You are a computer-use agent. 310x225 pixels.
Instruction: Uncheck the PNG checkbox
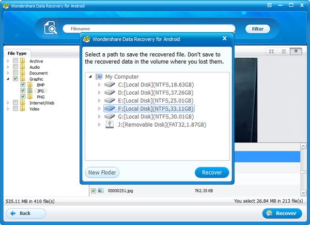(x=23, y=96)
